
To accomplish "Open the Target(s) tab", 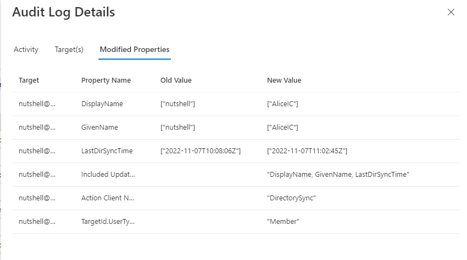I will pyautogui.click(x=69, y=49).
